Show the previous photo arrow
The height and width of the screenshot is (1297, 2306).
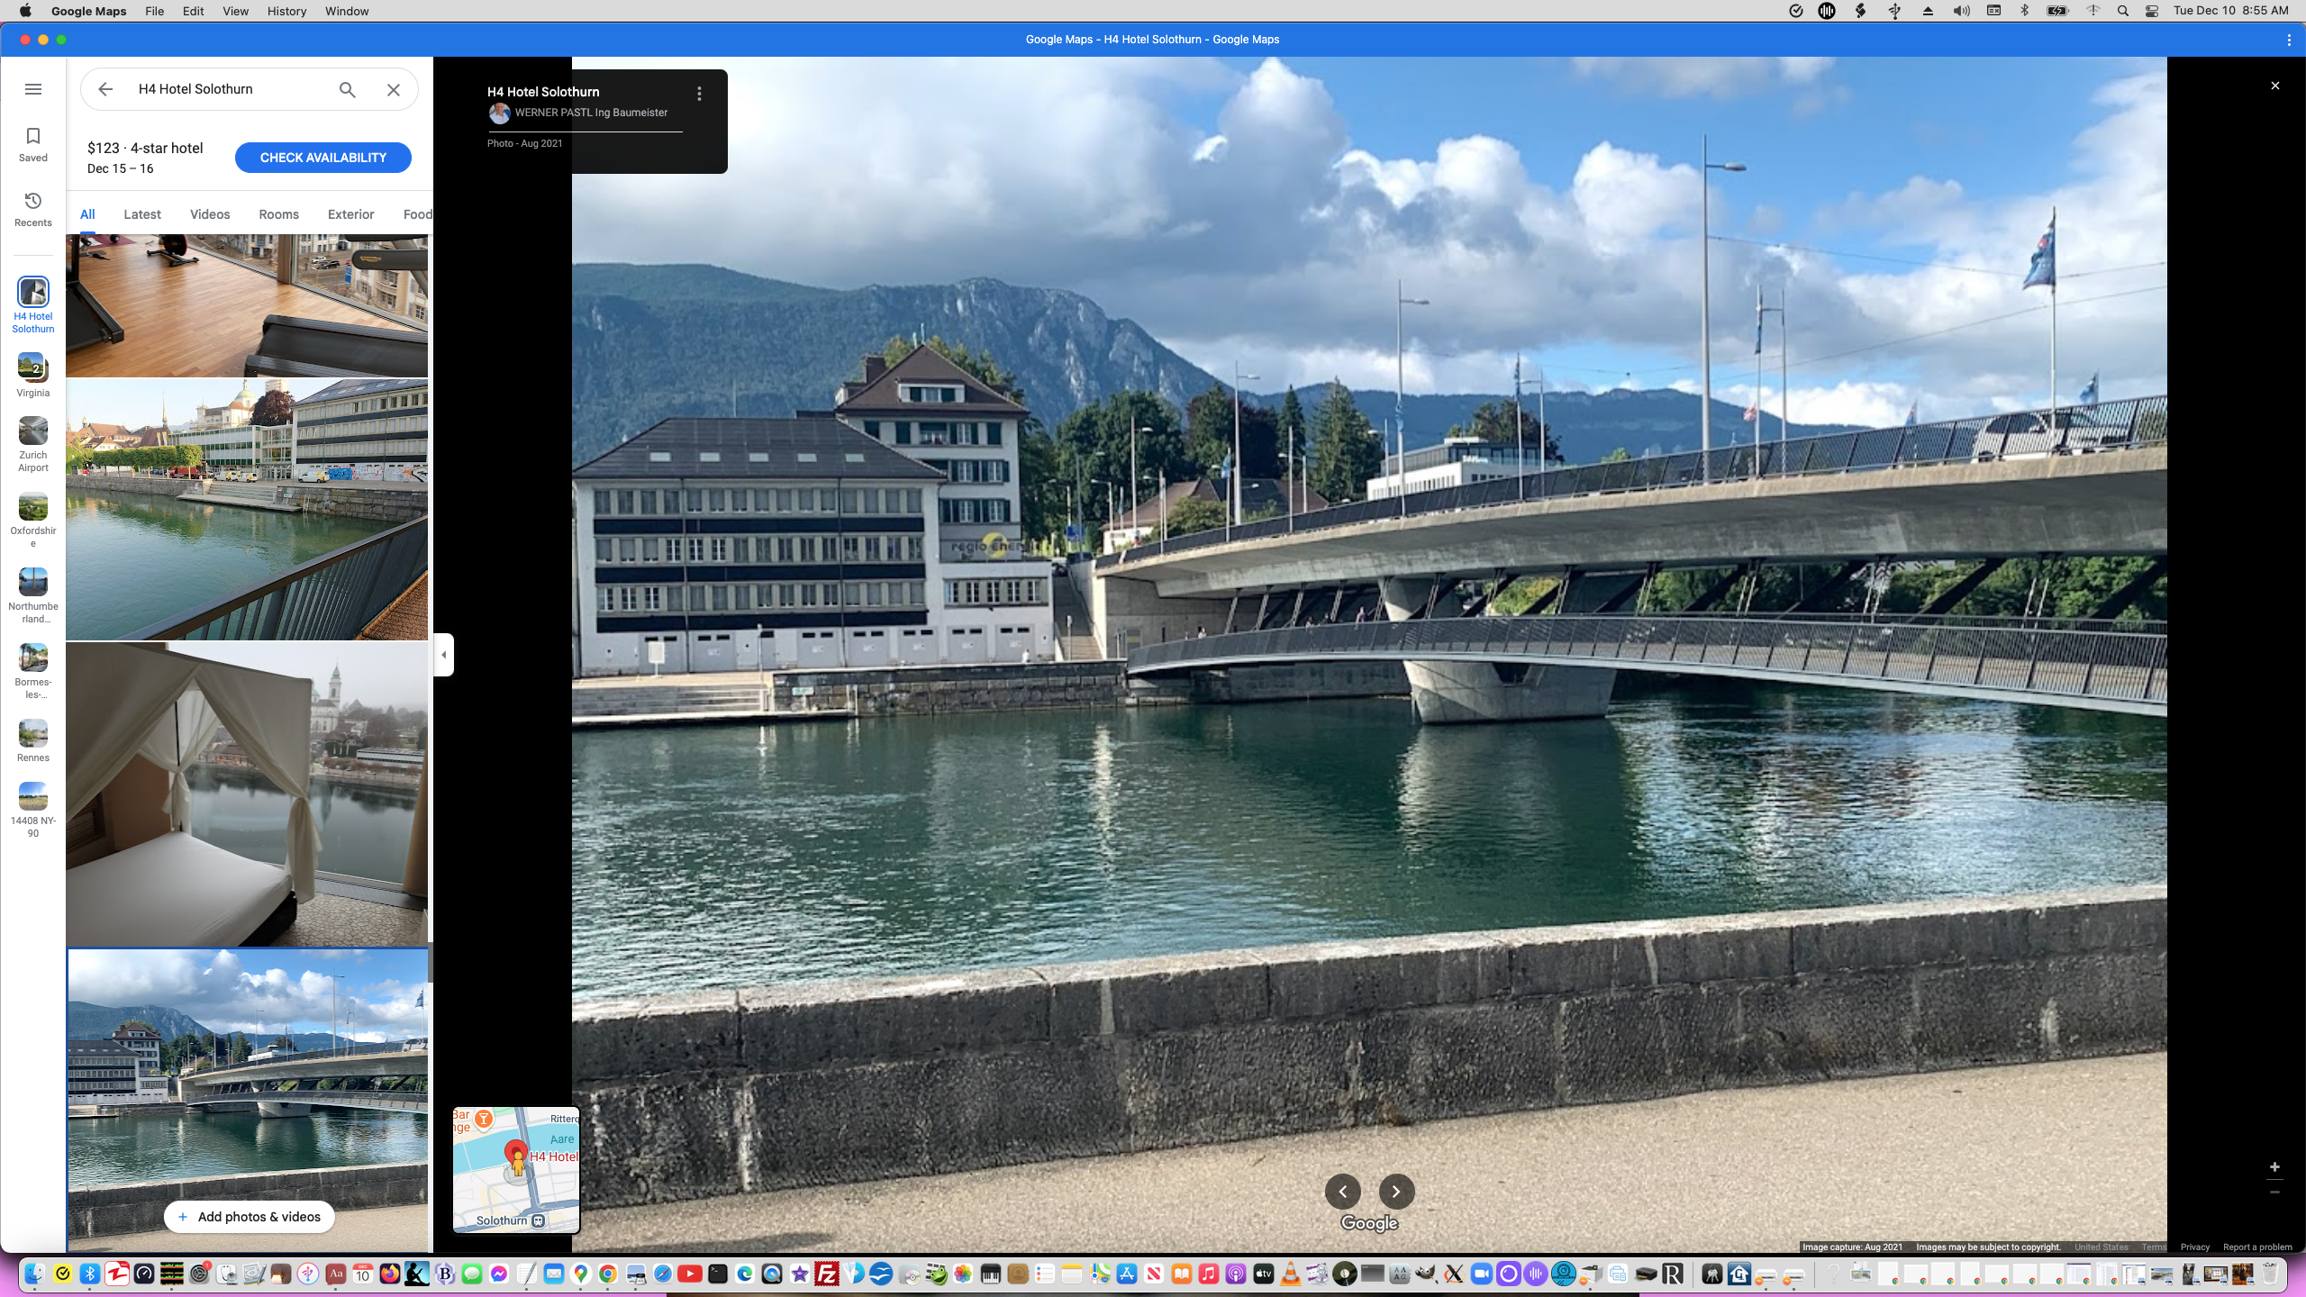[x=1342, y=1192]
